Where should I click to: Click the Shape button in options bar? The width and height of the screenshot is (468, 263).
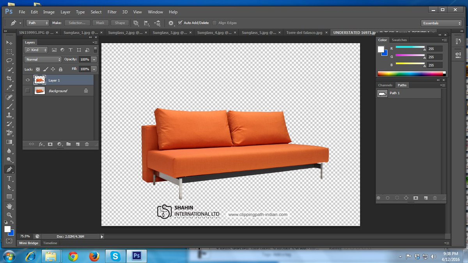click(x=120, y=23)
